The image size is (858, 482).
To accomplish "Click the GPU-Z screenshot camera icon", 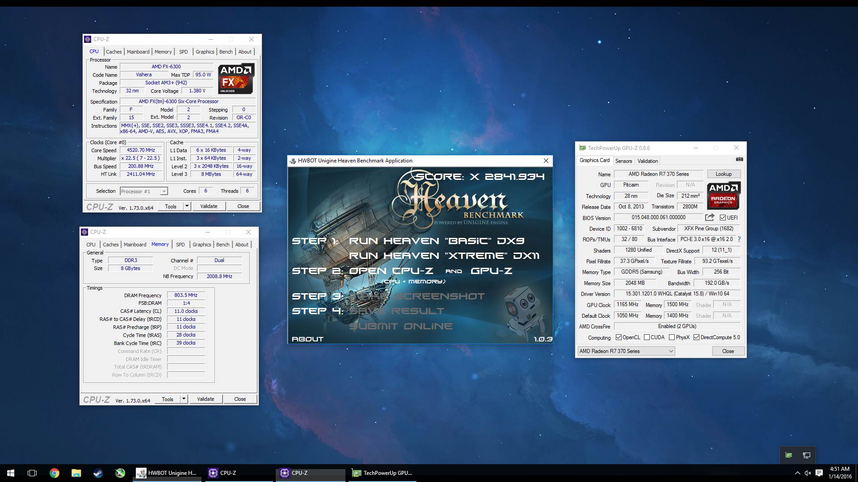I will point(739,159).
